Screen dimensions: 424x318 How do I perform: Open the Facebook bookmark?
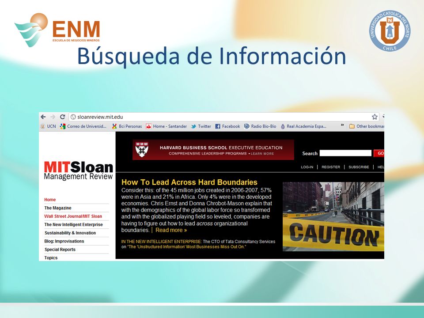(x=227, y=126)
